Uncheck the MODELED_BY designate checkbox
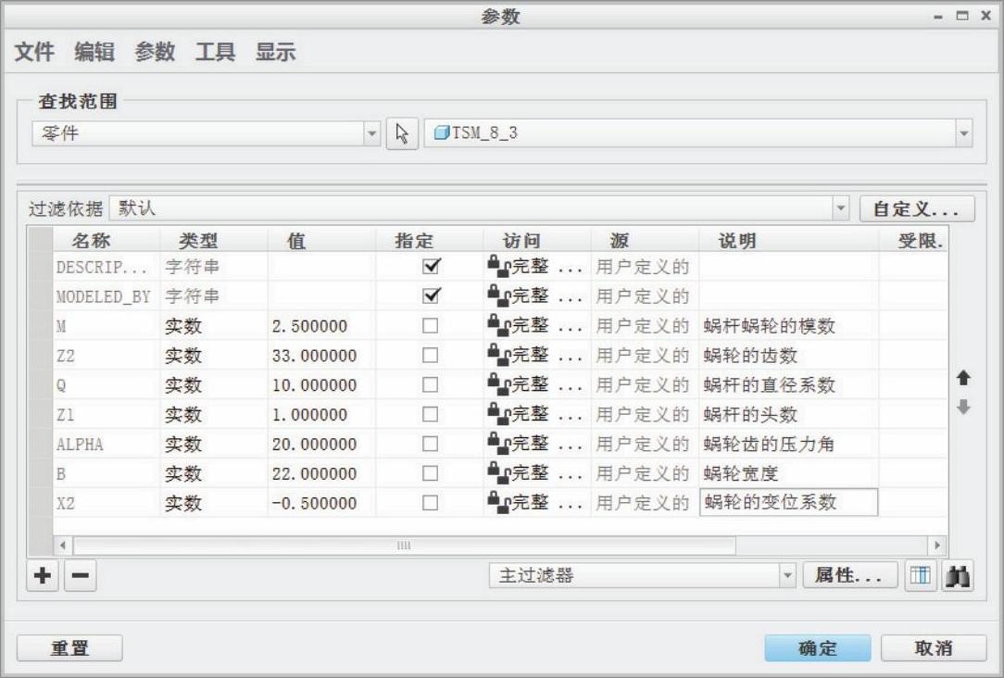1004x678 pixels. coord(430,296)
